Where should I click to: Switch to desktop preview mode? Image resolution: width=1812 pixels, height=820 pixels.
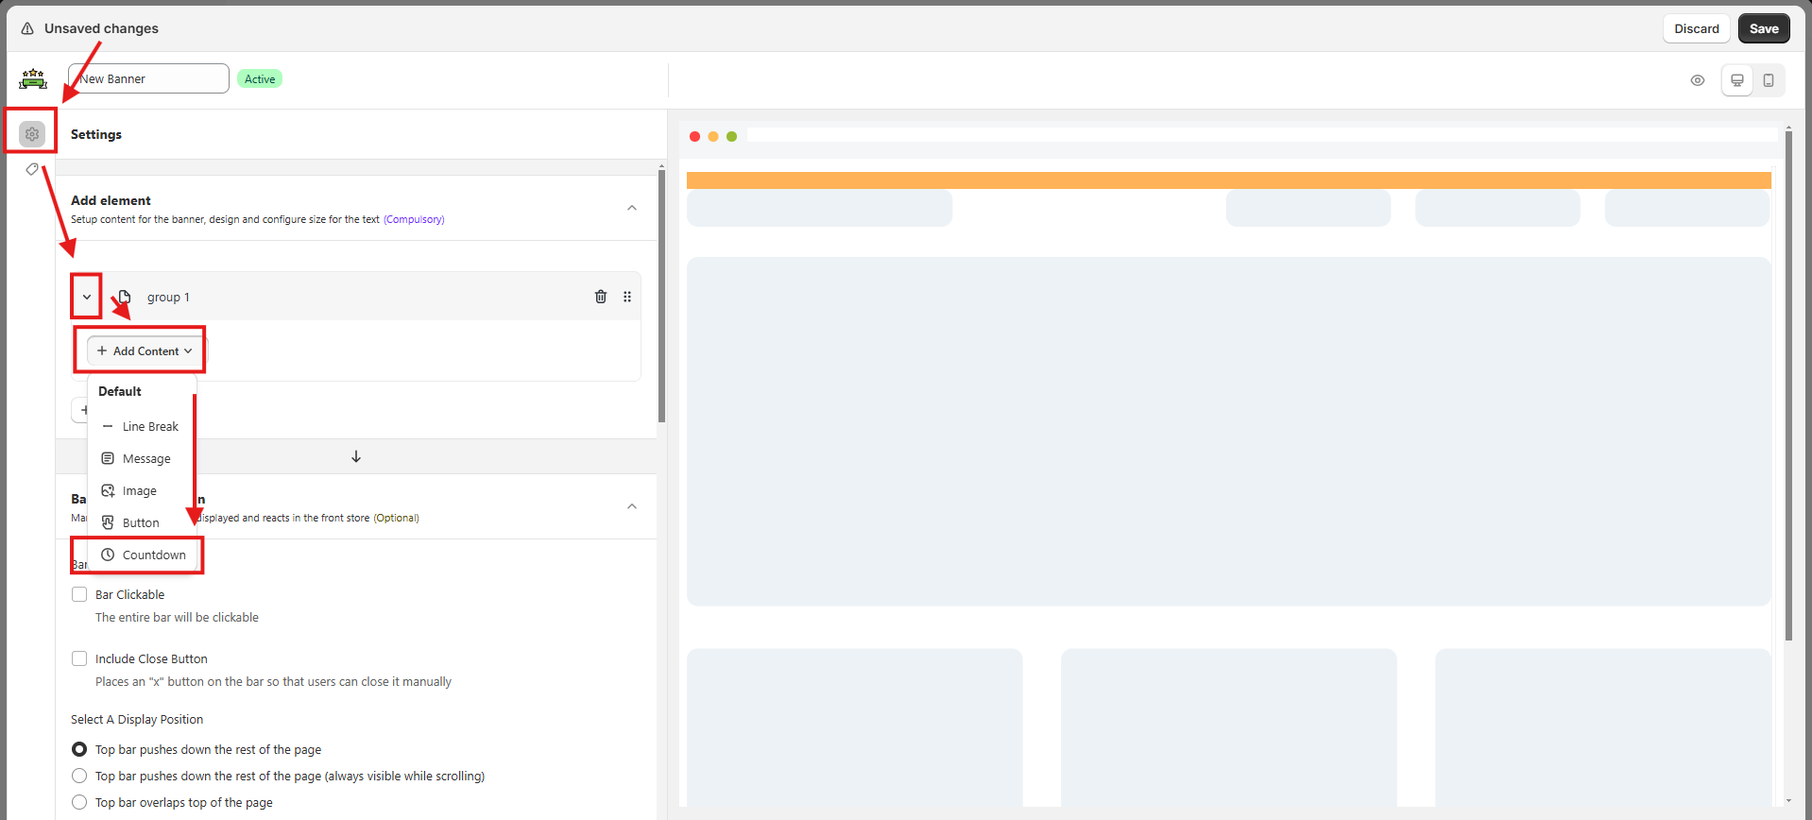pyautogui.click(x=1737, y=80)
